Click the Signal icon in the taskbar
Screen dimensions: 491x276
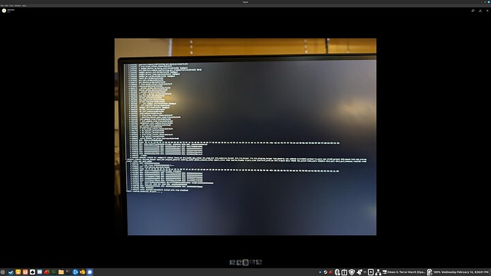point(90,272)
